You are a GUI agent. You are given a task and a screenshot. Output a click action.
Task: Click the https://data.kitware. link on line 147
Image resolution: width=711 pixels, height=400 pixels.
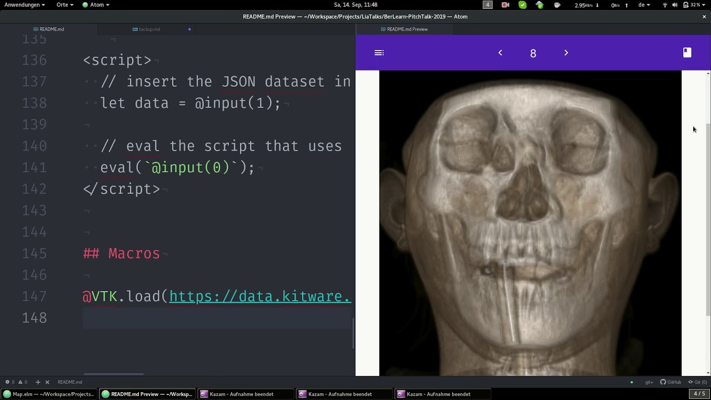[x=260, y=296]
